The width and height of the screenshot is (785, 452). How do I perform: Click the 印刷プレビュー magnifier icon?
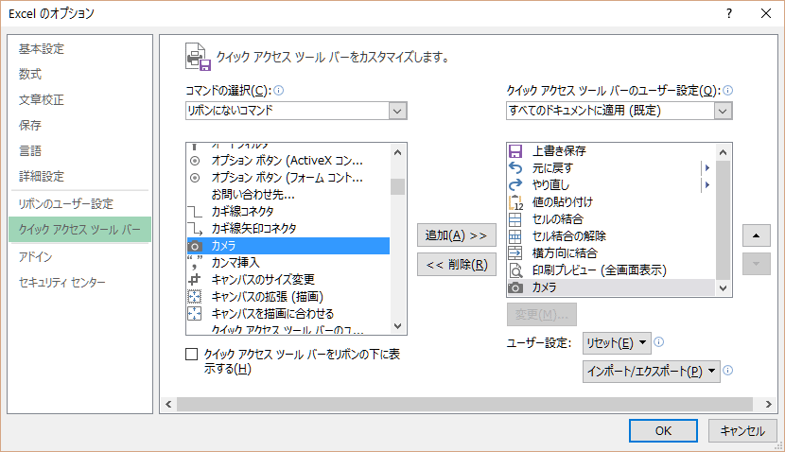515,270
